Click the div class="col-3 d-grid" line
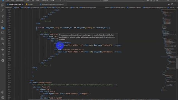This screenshot has width=178, height=100. point(51,98)
